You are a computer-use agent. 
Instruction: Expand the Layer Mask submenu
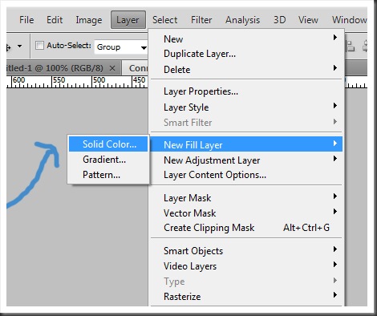(246, 198)
